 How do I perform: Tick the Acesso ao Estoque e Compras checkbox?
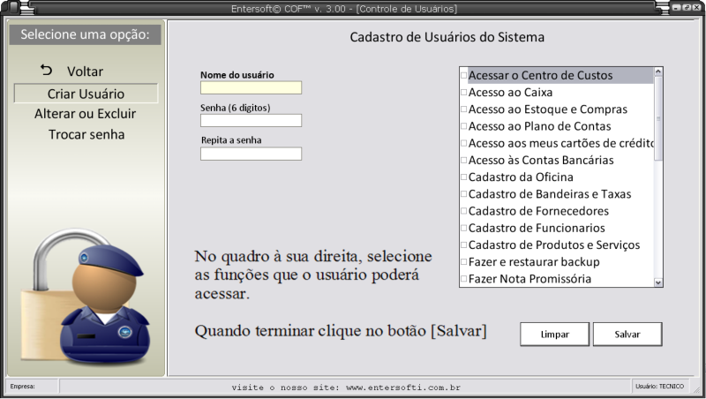point(464,109)
